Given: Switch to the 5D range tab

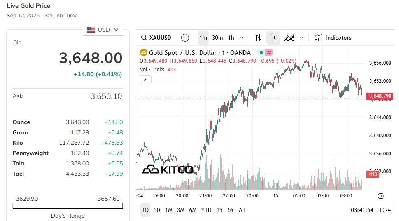Looking at the screenshot, I should pos(157,210).
